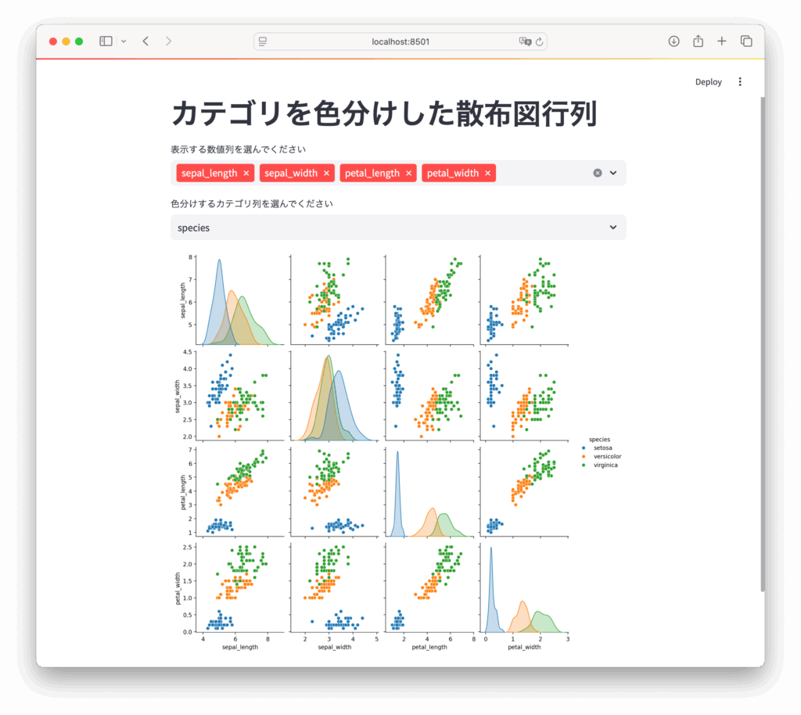This screenshot has height=715, width=801.
Task: Open the species category dropdown
Action: 398,228
